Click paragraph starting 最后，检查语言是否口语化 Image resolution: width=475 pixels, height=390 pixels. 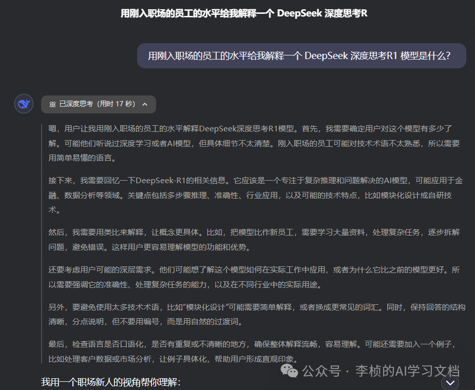[x=252, y=352]
